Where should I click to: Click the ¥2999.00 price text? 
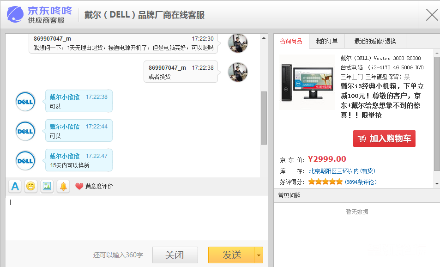[327, 159]
